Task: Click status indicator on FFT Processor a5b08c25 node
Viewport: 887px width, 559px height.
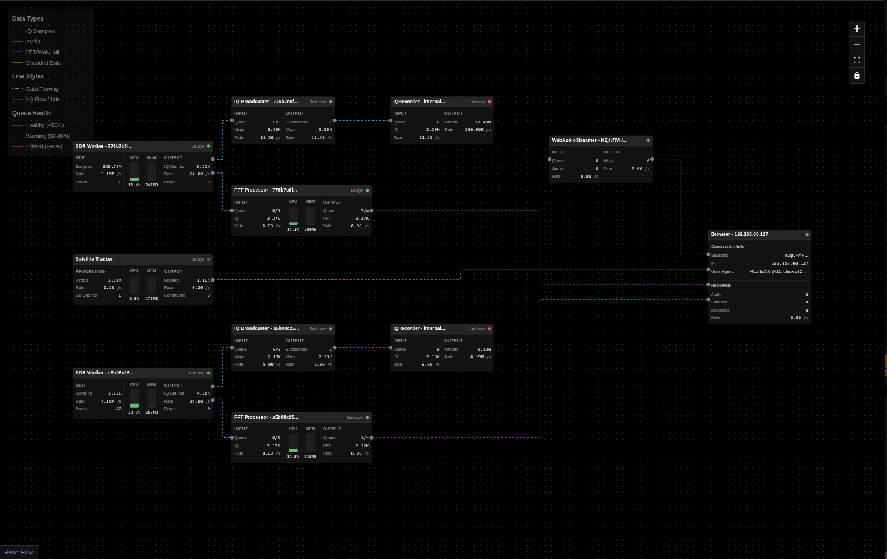Action: [x=368, y=417]
